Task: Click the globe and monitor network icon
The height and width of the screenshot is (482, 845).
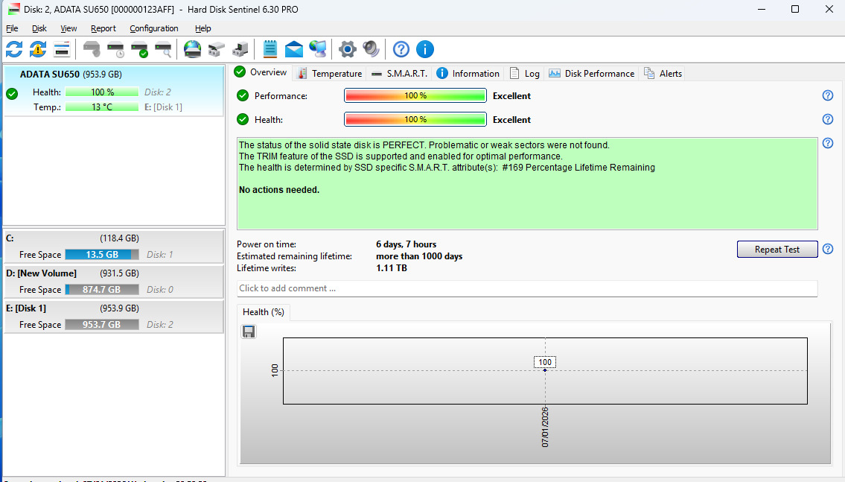Action: click(317, 50)
